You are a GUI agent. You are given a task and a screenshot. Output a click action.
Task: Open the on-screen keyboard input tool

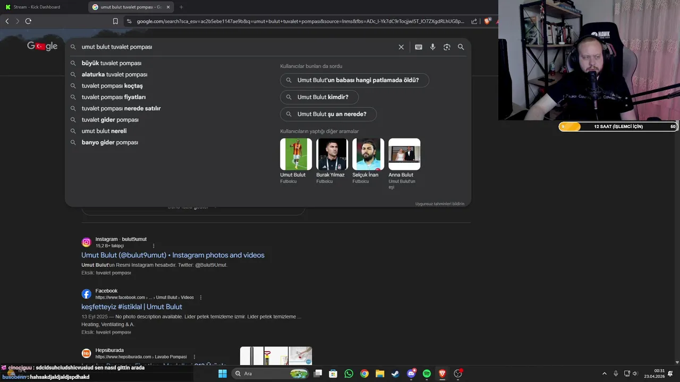419,47
